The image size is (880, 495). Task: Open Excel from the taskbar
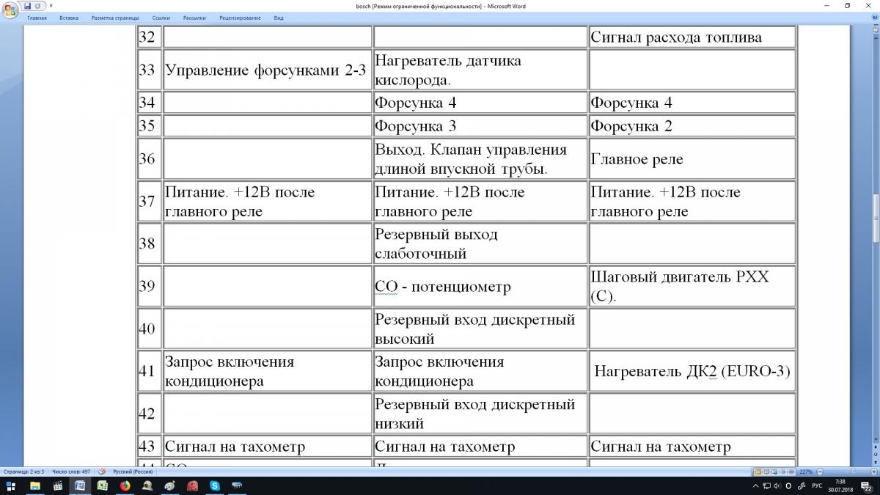pos(102,485)
